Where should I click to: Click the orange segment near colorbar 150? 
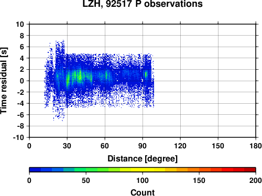(x=199, y=170)
